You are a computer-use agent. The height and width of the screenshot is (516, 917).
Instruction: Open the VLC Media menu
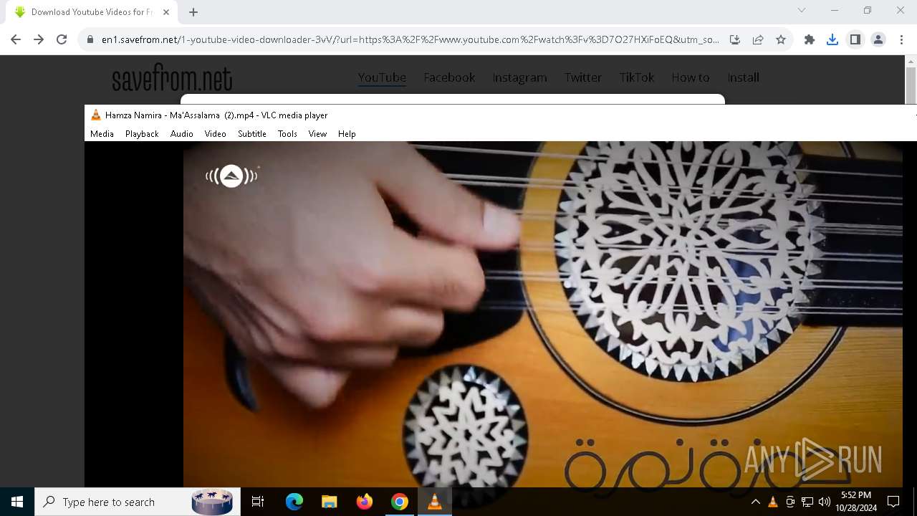(102, 134)
